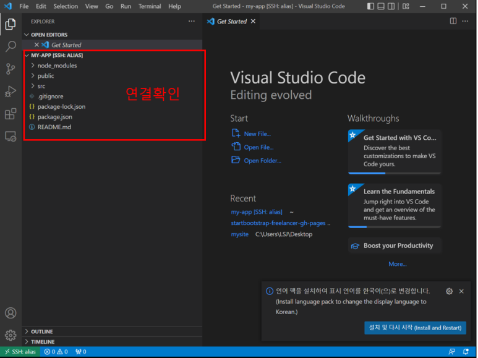Open the notifications bell icon
This screenshot has height=358, width=478.
(x=466, y=352)
